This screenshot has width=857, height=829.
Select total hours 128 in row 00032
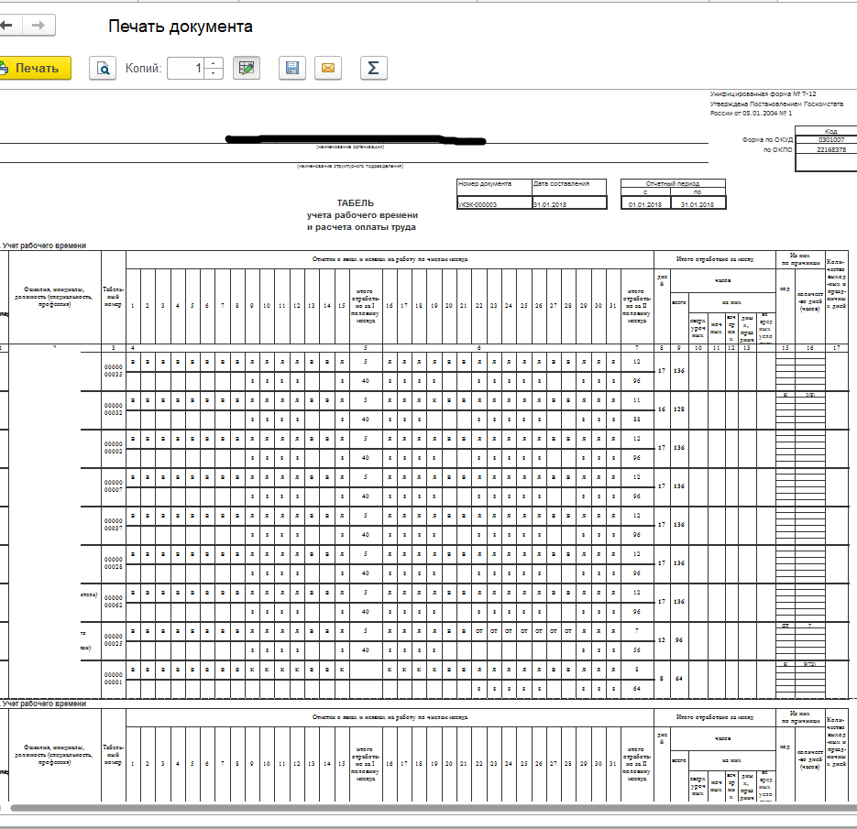pyautogui.click(x=679, y=409)
